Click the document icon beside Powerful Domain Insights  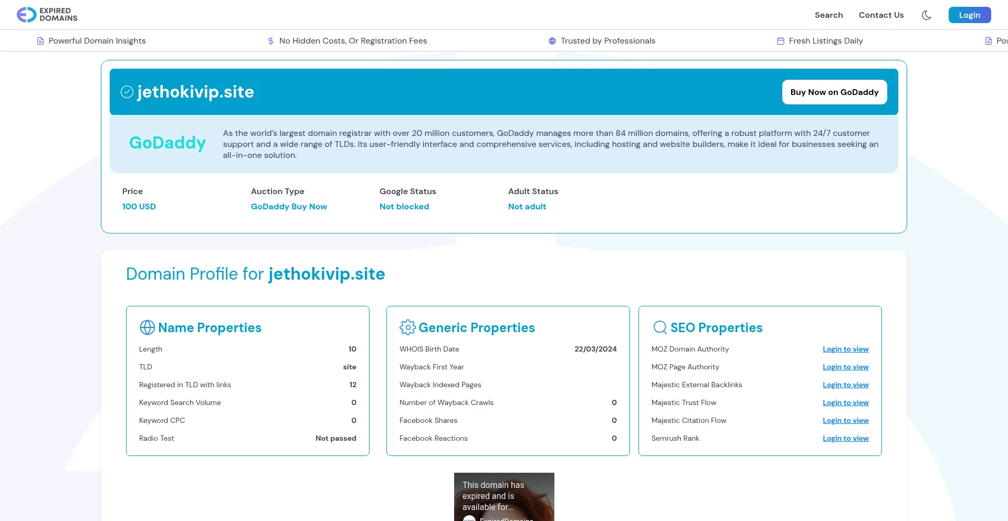pyautogui.click(x=39, y=40)
